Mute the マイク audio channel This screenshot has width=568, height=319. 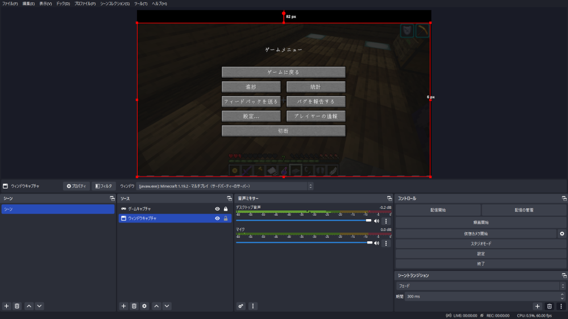coord(376,243)
